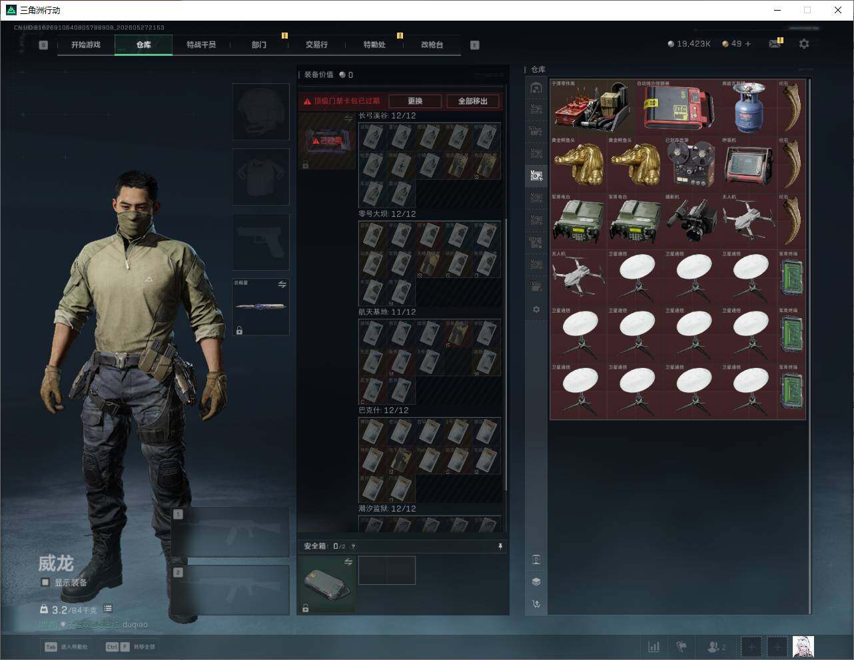Click the Ctrl F 转移全部 button

[131, 647]
